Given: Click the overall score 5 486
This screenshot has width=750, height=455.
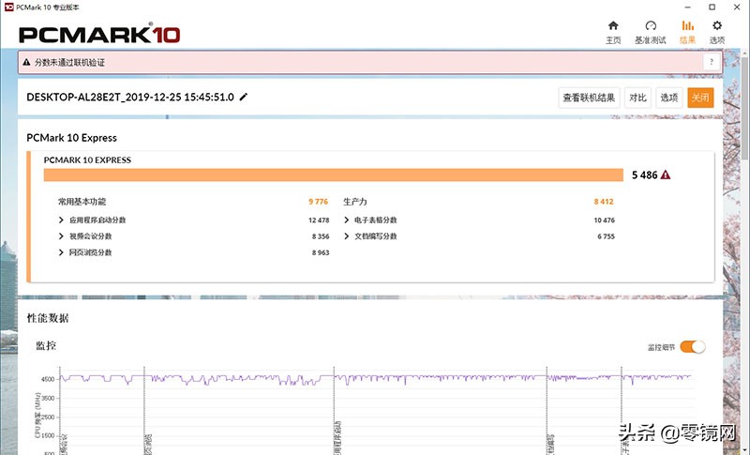Looking at the screenshot, I should pos(644,175).
